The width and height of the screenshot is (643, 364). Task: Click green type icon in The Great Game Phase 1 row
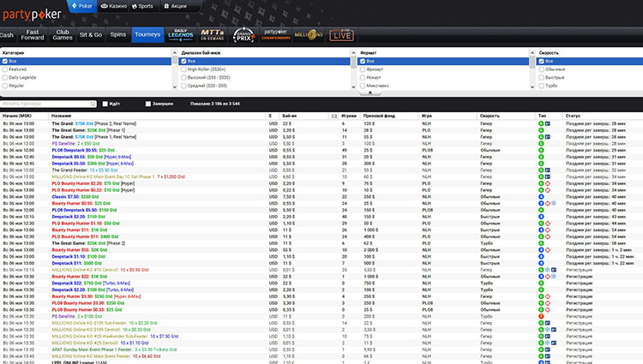[541, 130]
